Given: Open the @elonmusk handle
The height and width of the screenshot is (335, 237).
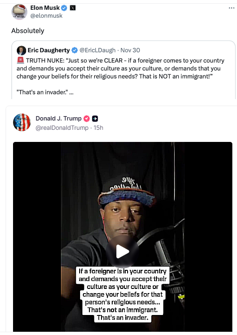Looking at the screenshot, I should click(x=47, y=16).
